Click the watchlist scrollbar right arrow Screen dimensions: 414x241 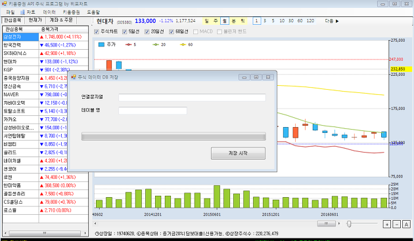point(85,233)
